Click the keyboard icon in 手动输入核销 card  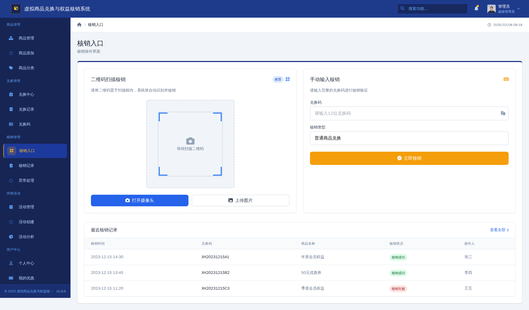click(x=506, y=79)
